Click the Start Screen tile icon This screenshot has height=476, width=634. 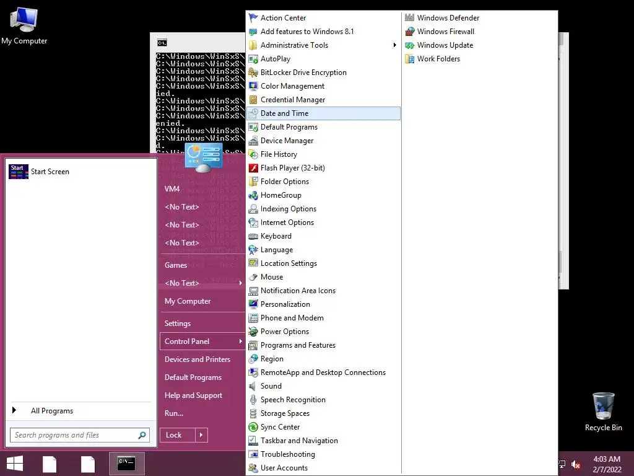coord(19,172)
